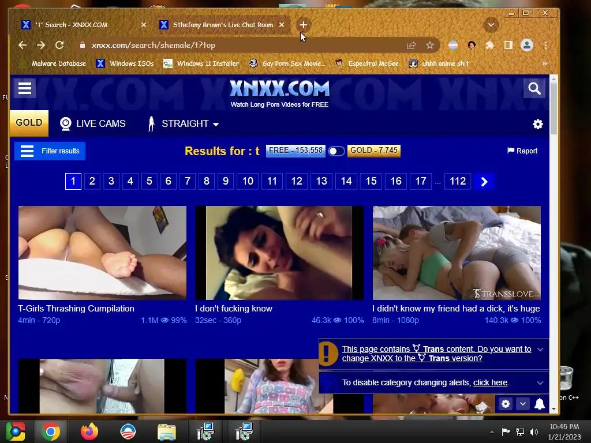Open the Windows 11 Installer bookmark

coord(201,63)
